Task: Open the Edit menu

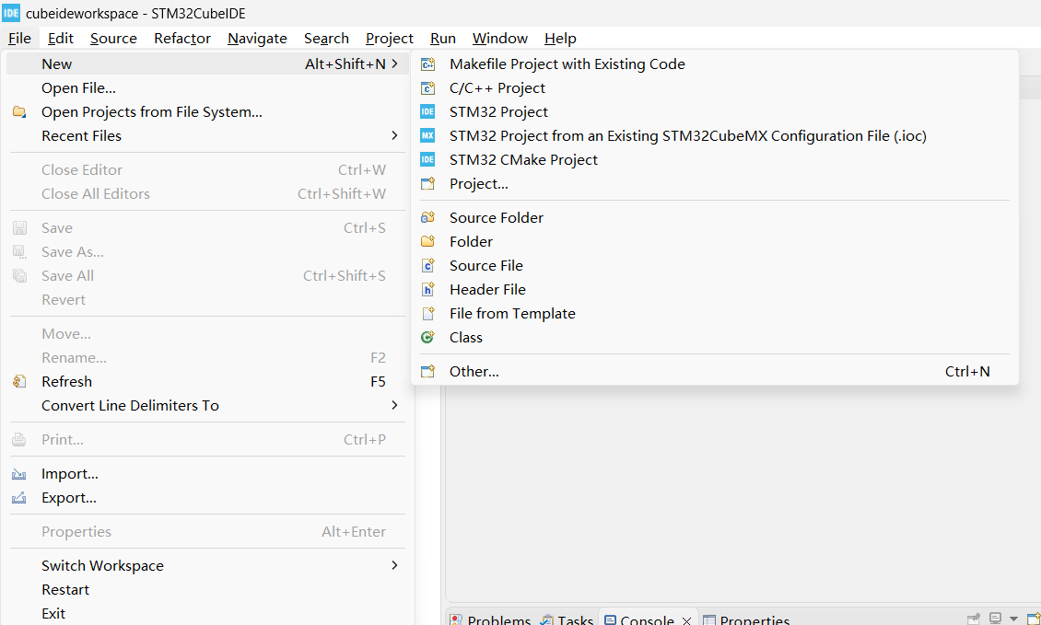Action: (x=61, y=39)
